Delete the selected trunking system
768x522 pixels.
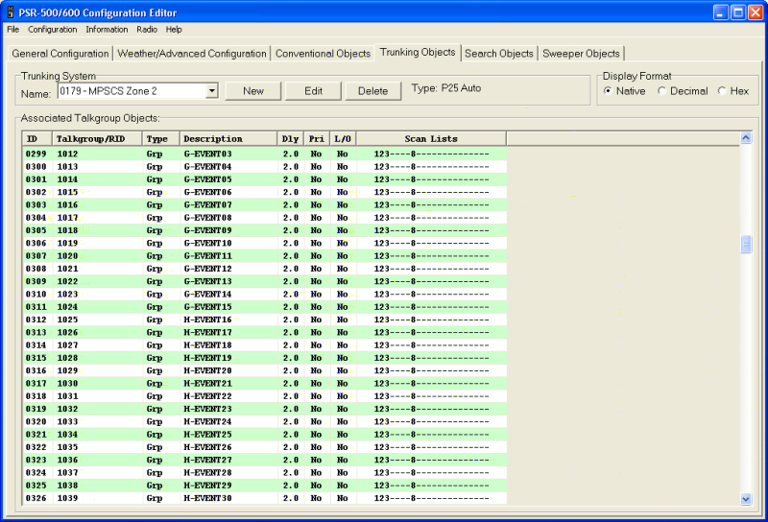coord(373,91)
